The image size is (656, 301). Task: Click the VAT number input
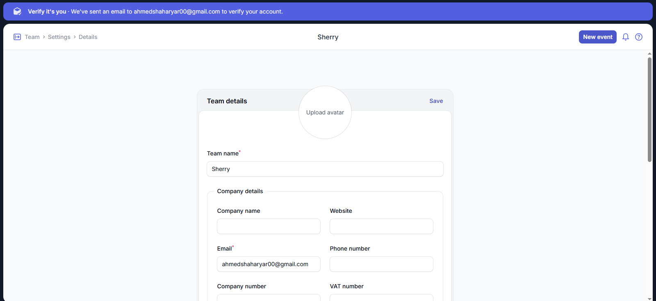coord(381,297)
